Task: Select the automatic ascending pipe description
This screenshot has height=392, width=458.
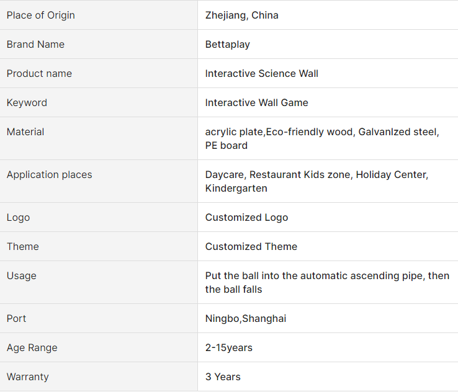Action: point(327,283)
